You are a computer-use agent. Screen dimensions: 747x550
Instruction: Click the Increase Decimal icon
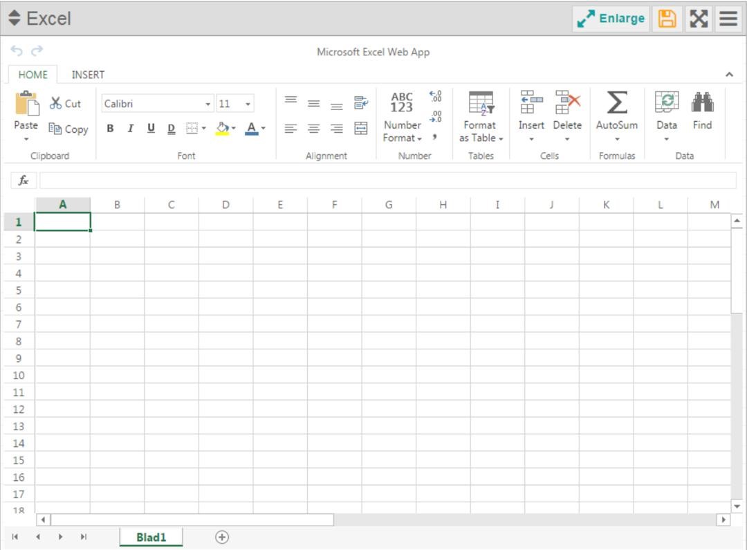[436, 96]
